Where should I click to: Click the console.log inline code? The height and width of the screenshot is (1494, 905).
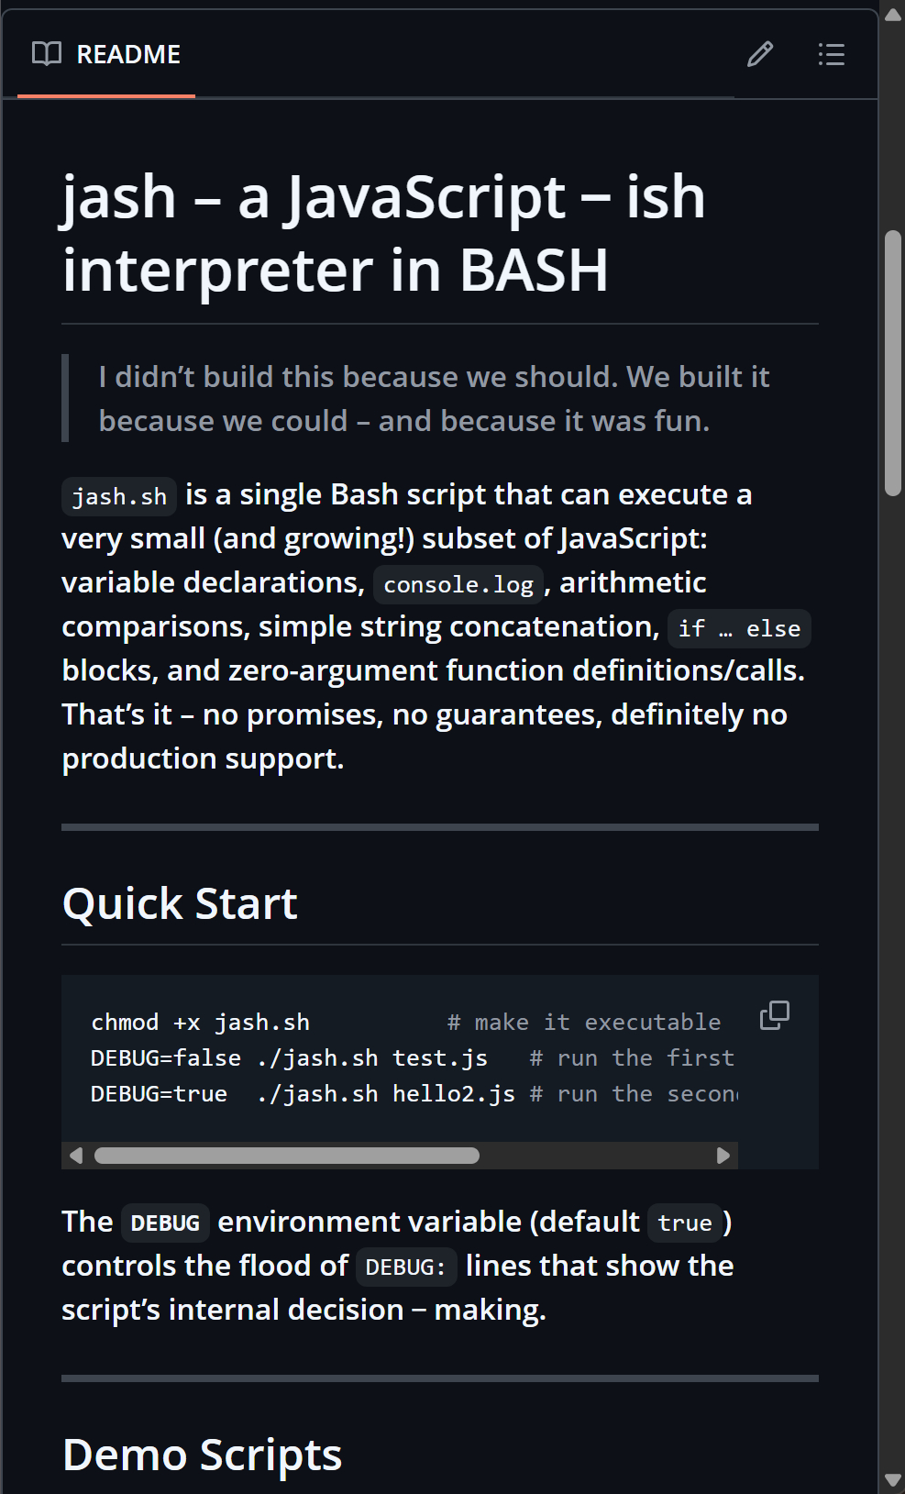click(458, 584)
